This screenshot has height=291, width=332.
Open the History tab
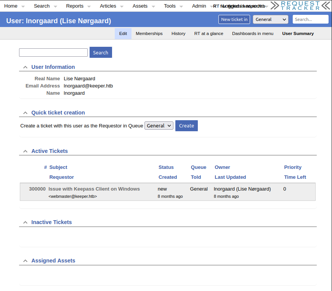coord(178,33)
